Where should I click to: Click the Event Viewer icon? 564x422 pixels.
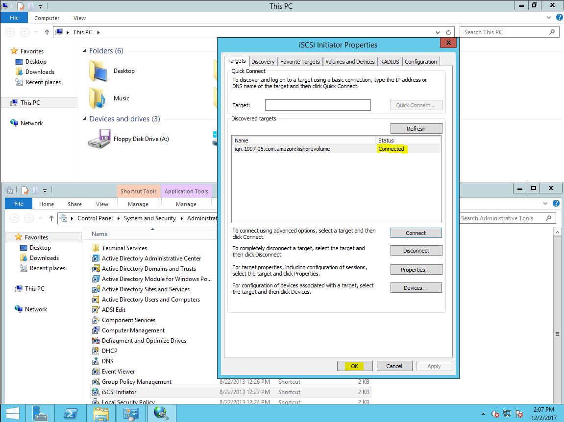(x=96, y=372)
